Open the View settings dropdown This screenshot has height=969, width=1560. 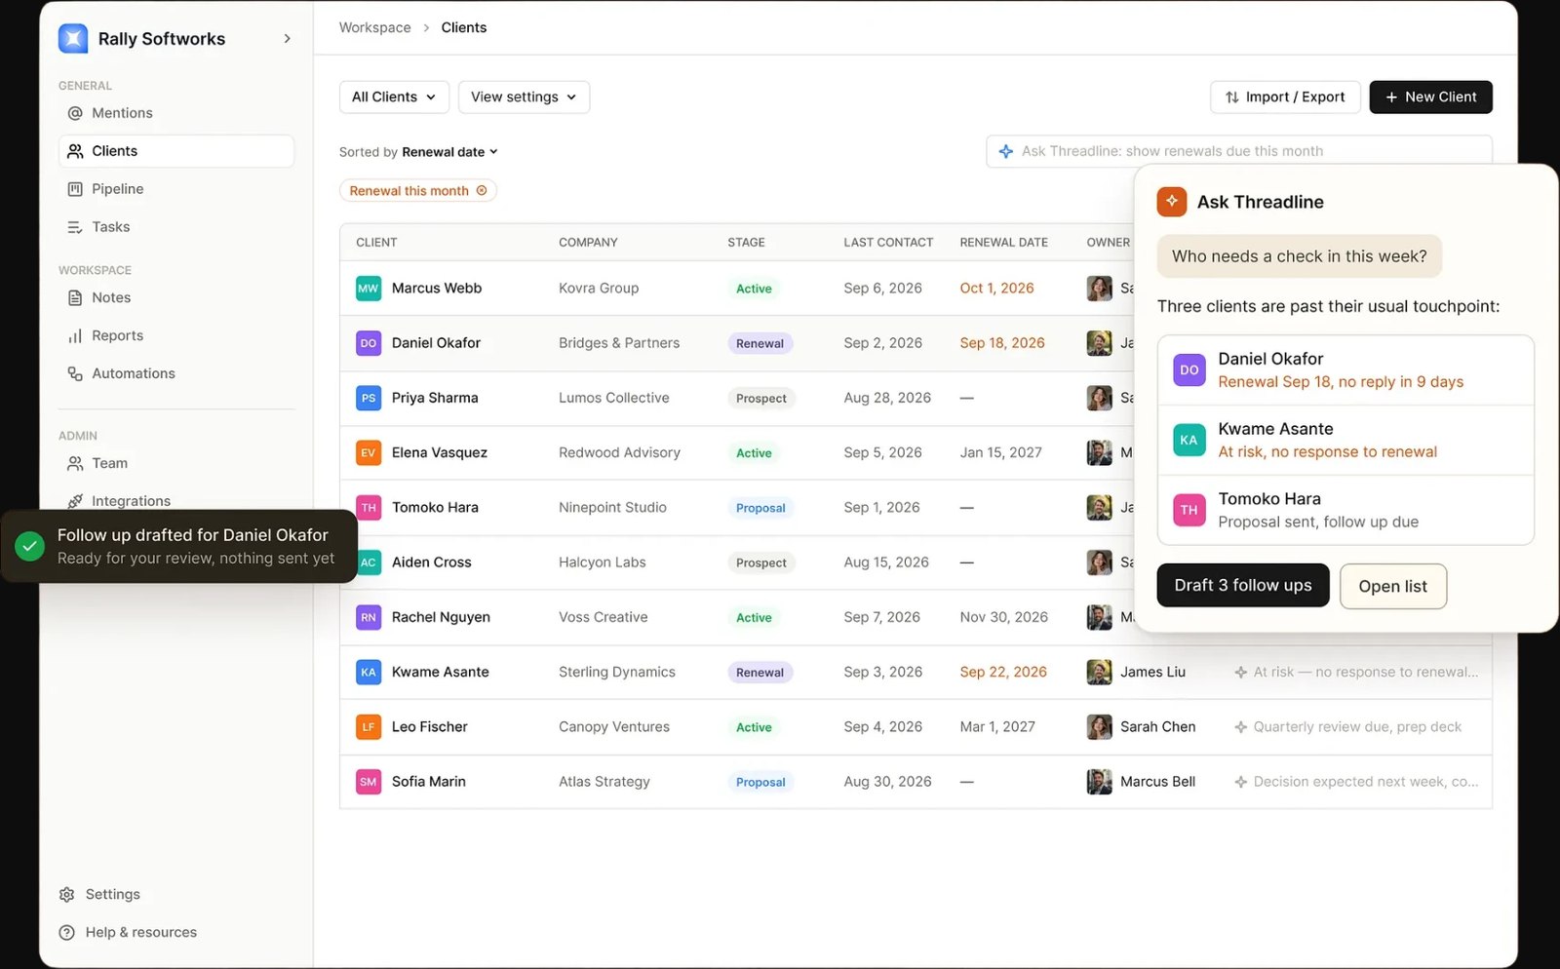coord(524,97)
